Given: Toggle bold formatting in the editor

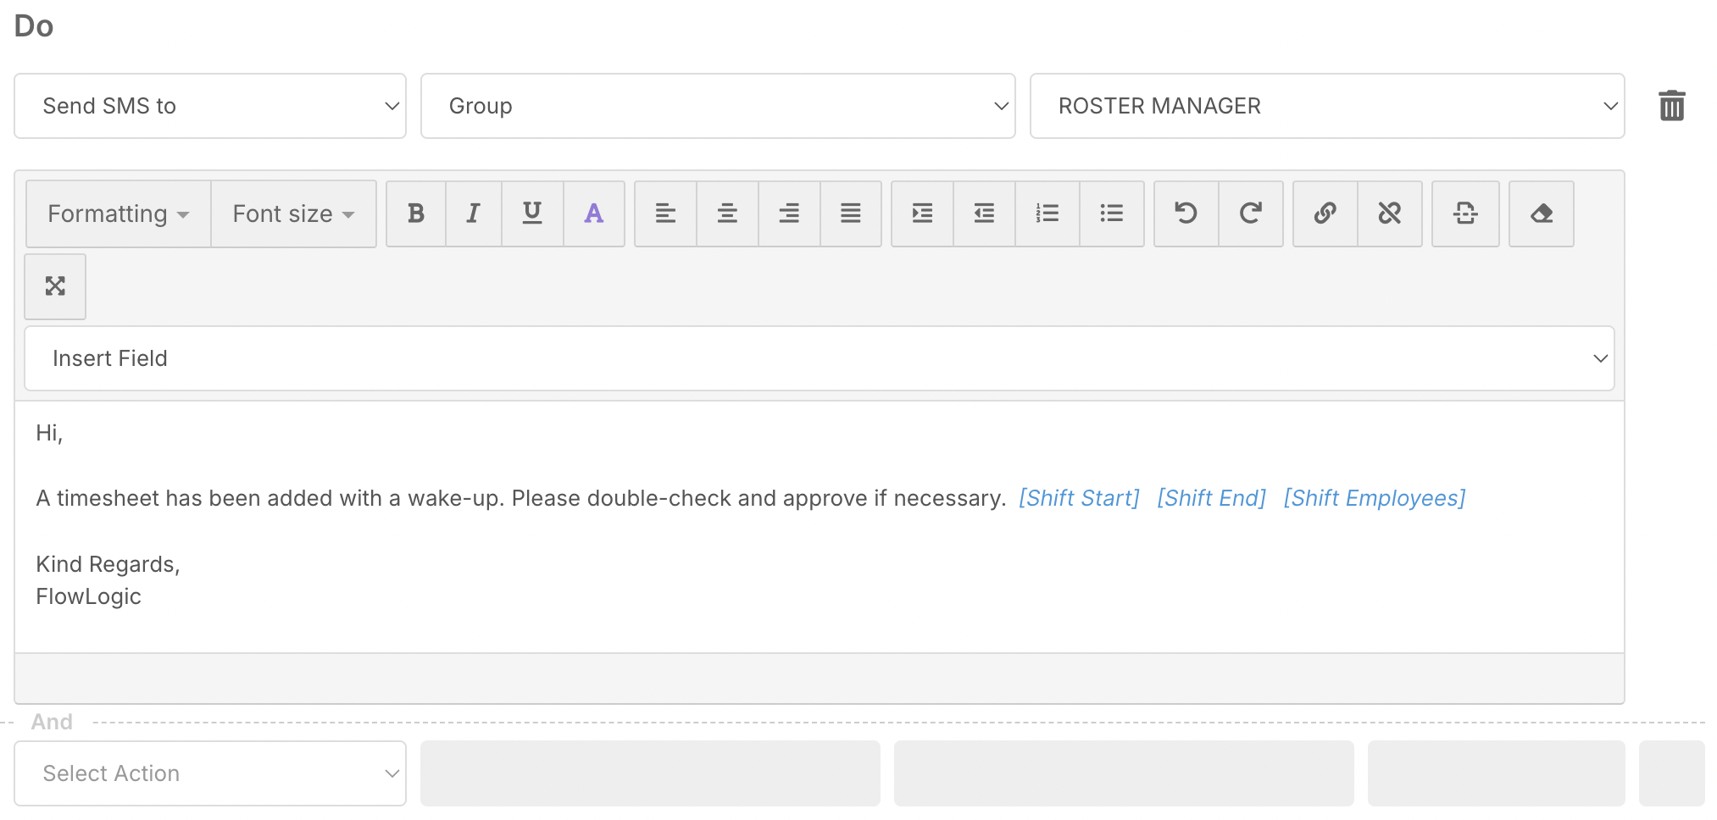Looking at the screenshot, I should click(415, 213).
